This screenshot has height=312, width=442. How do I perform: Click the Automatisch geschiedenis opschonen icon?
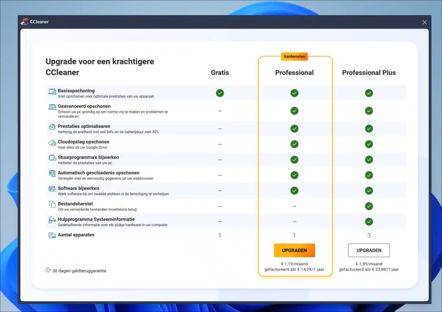pos(52,173)
